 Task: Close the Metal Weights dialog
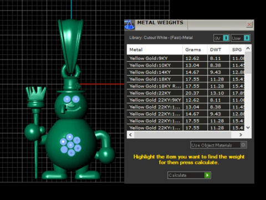(249, 24)
